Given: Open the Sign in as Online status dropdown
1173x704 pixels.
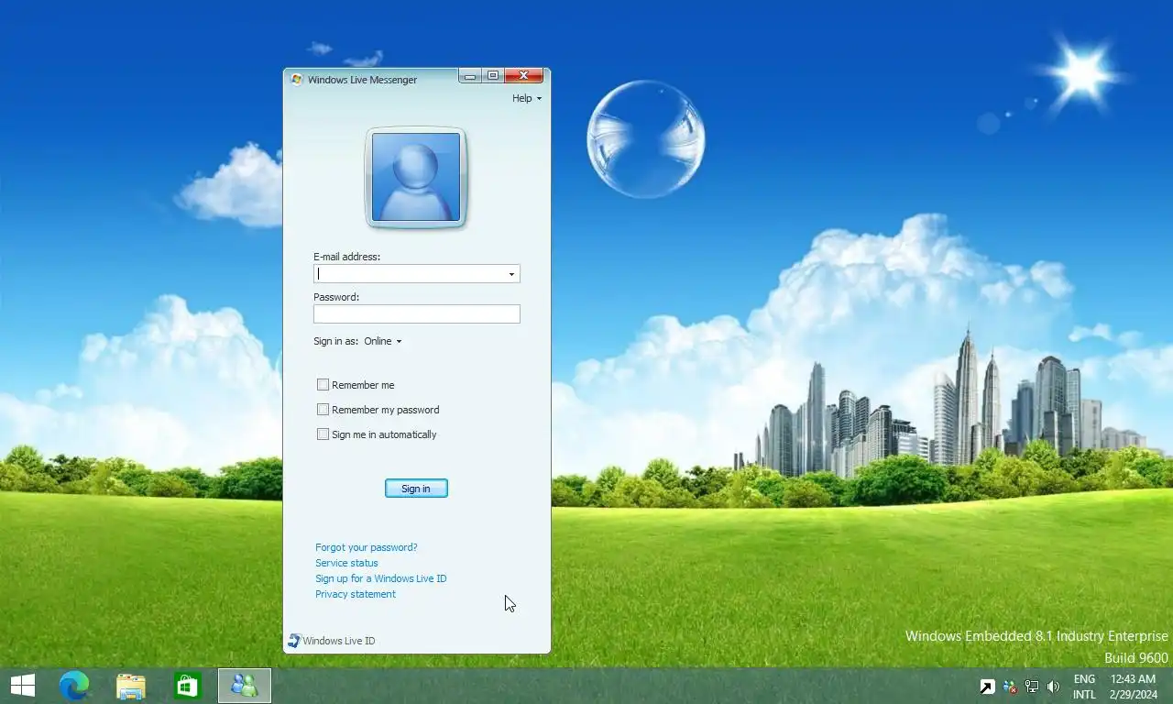Looking at the screenshot, I should [x=383, y=341].
